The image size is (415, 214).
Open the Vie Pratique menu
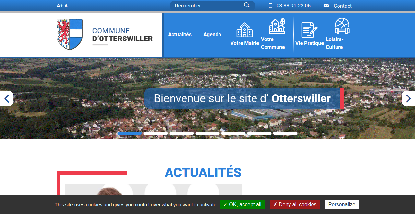pyautogui.click(x=310, y=43)
